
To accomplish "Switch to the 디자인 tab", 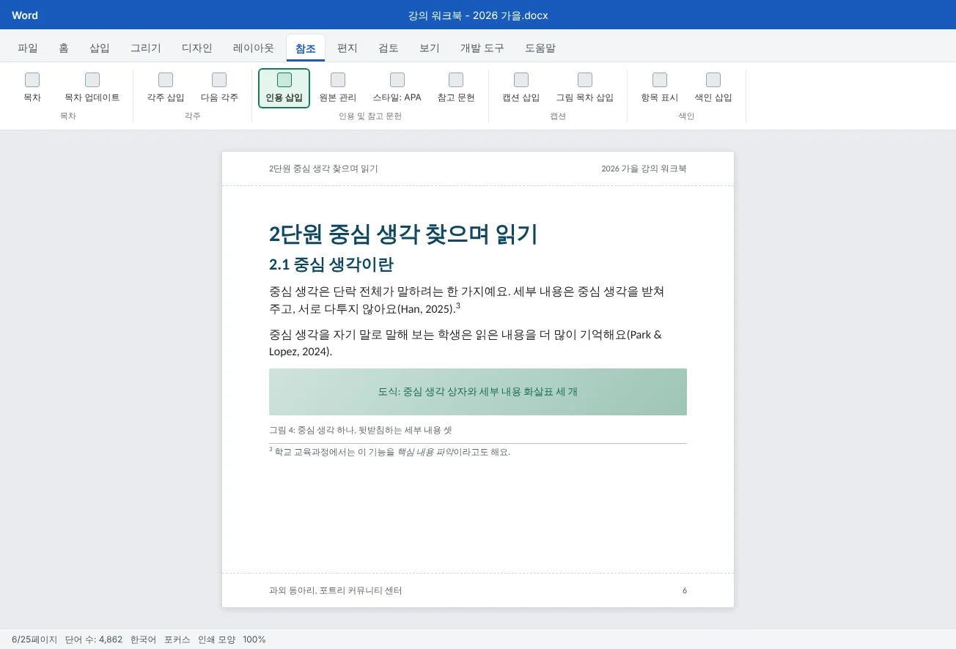I will pyautogui.click(x=197, y=48).
